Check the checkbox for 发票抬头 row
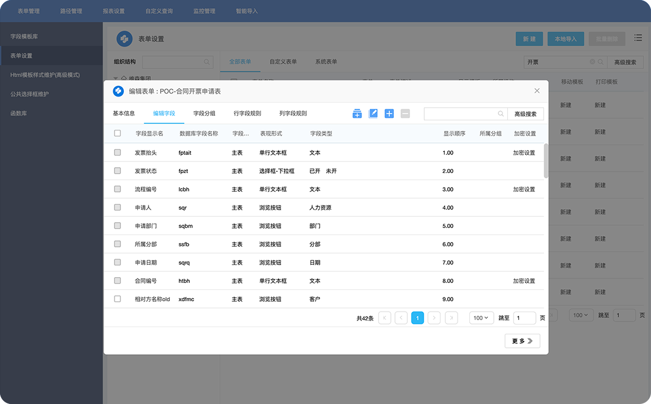Image resolution: width=651 pixels, height=404 pixels. pyautogui.click(x=117, y=153)
